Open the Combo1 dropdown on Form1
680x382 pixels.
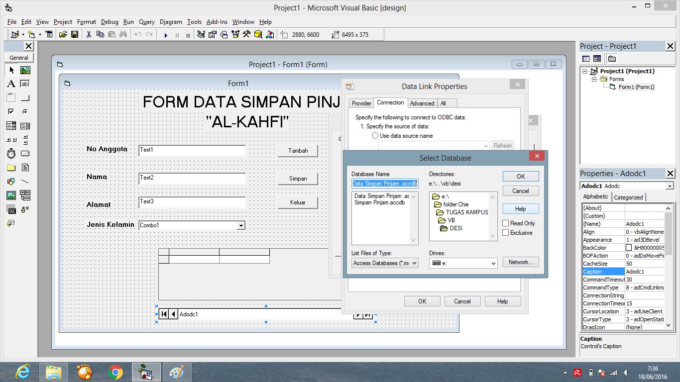pyautogui.click(x=241, y=225)
